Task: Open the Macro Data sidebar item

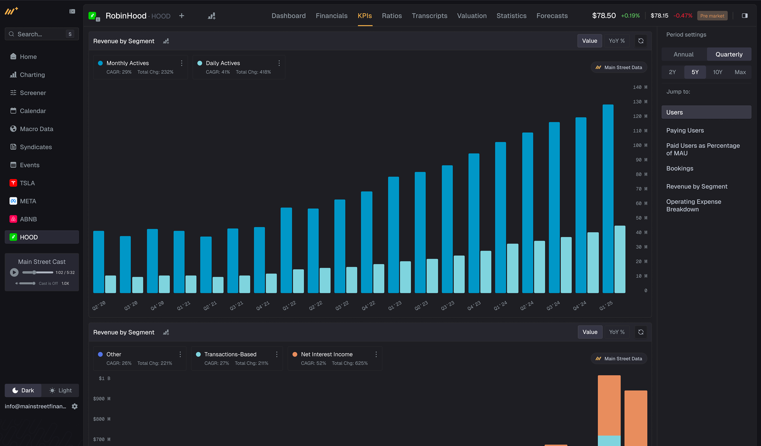Action: tap(36, 129)
